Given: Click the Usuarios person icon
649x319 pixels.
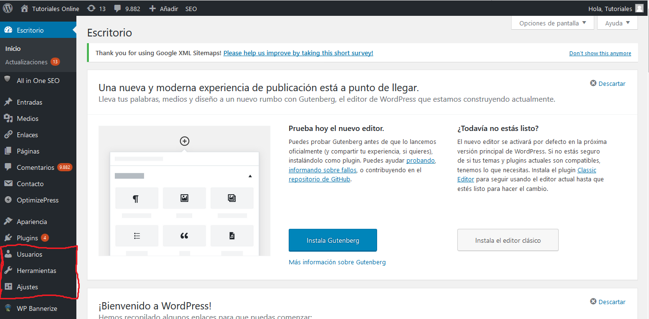Looking at the screenshot, I should [8, 254].
